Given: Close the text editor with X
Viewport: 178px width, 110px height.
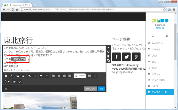Looking at the screenshot, I should click(6, 89).
